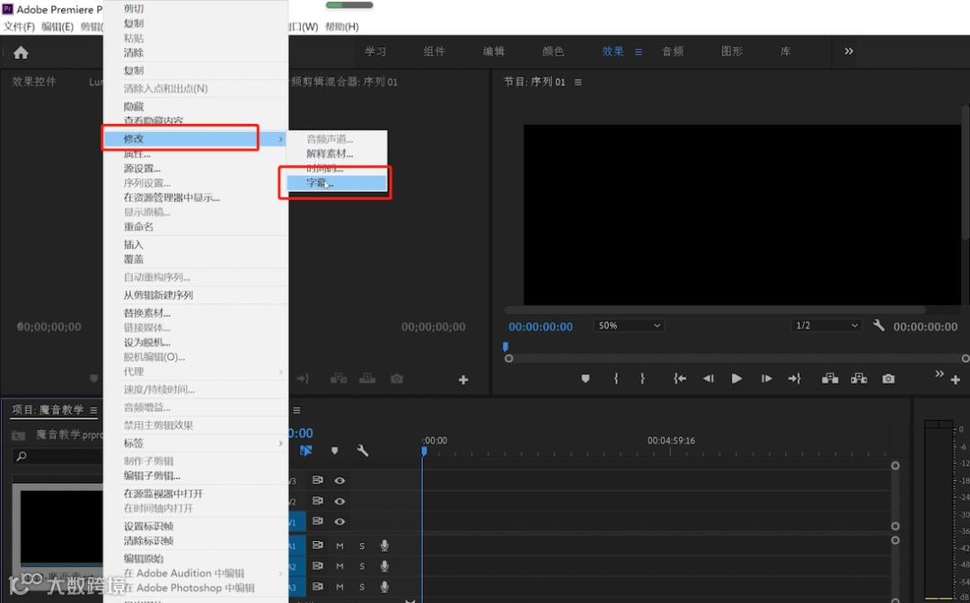Open the 50% zoom level dropdown
This screenshot has height=603, width=970.
coord(629,325)
